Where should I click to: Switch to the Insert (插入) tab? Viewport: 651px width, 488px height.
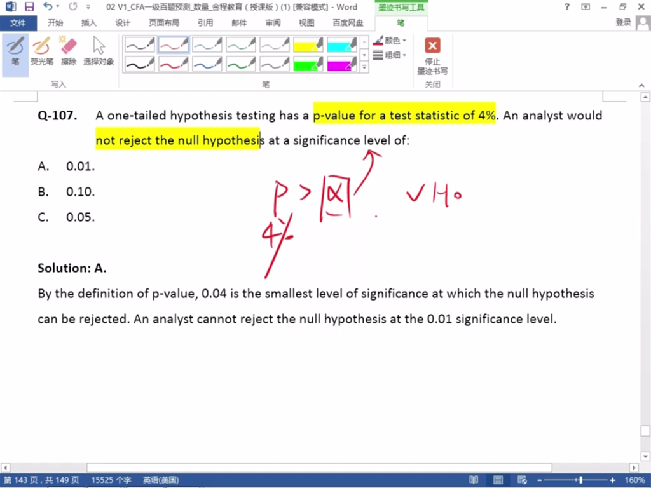click(x=88, y=23)
